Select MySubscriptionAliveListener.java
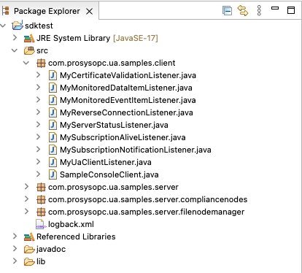302x273 pixels. 123,137
